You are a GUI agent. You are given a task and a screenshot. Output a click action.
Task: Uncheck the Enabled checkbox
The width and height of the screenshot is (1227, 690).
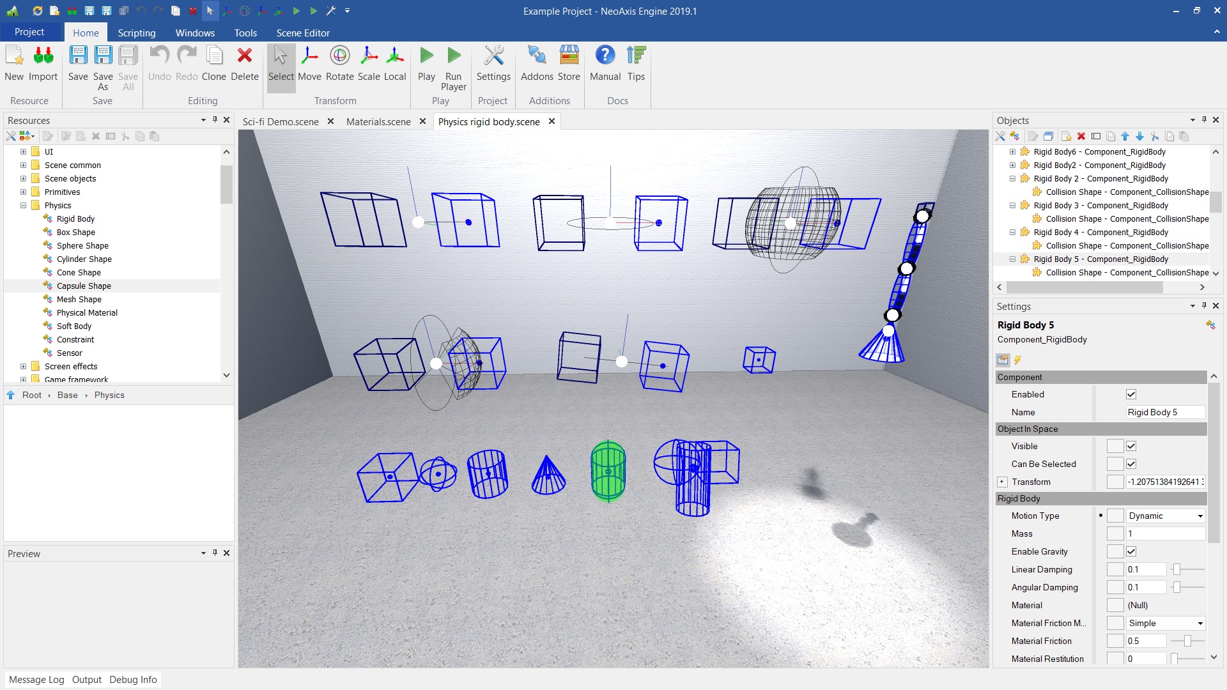(1131, 394)
